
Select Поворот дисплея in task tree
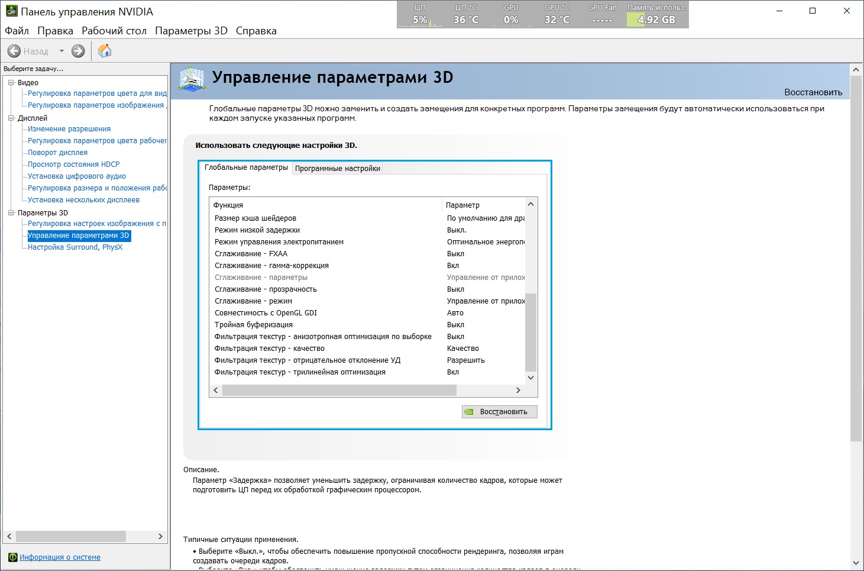click(57, 153)
